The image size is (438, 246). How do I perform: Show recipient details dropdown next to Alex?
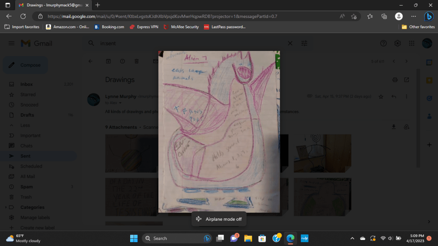click(120, 103)
